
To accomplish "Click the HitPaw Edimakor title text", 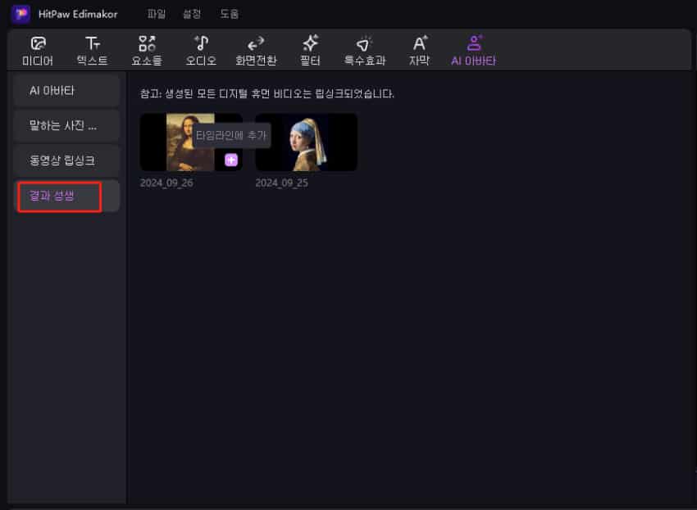I will [x=78, y=14].
